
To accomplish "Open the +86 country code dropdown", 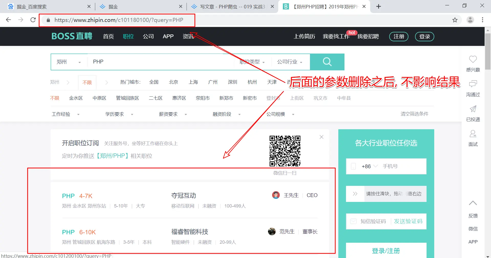I will [x=370, y=166].
